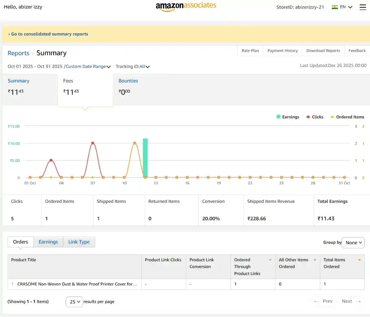The height and width of the screenshot is (317, 370).
Task: Select the green earnings bar on the chart
Action: [x=145, y=157]
